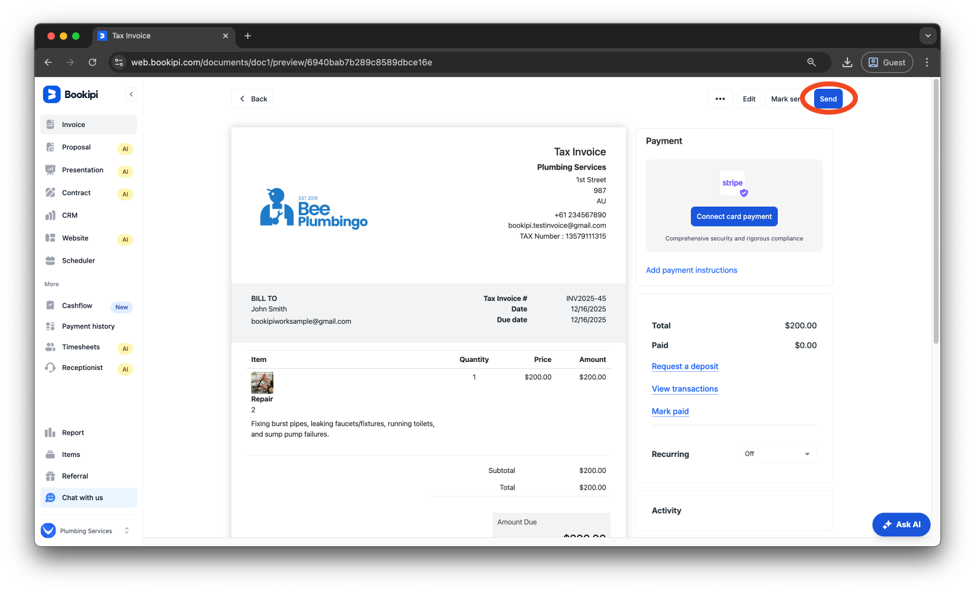Go Back to invoice list
Viewport: 975px width, 592px height.
(x=253, y=99)
